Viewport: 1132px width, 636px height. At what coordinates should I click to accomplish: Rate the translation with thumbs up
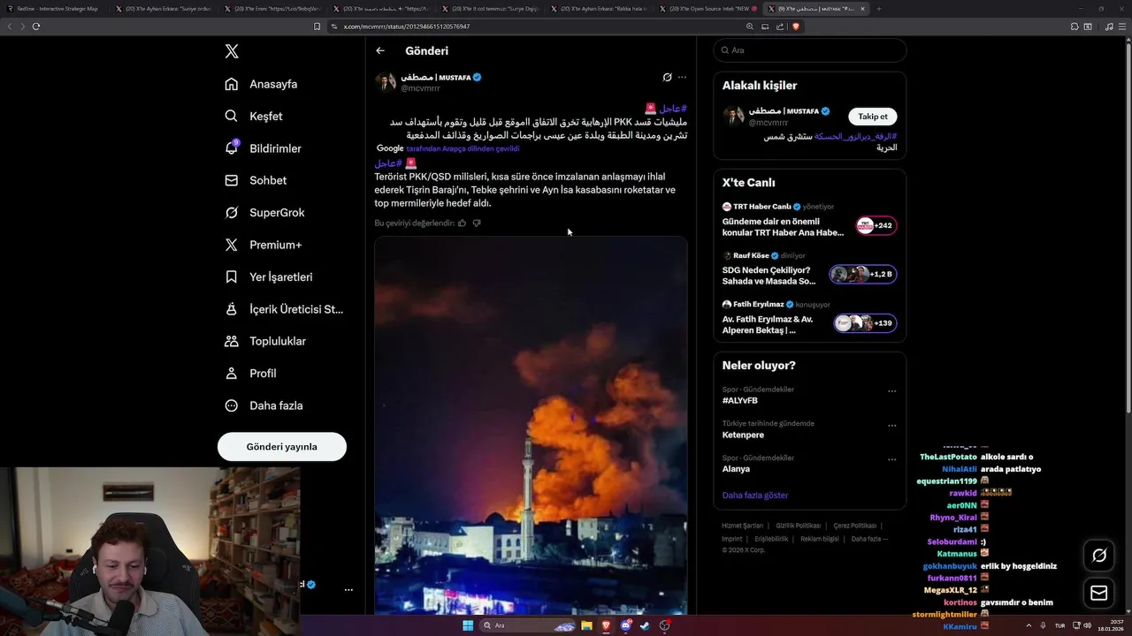462,223
